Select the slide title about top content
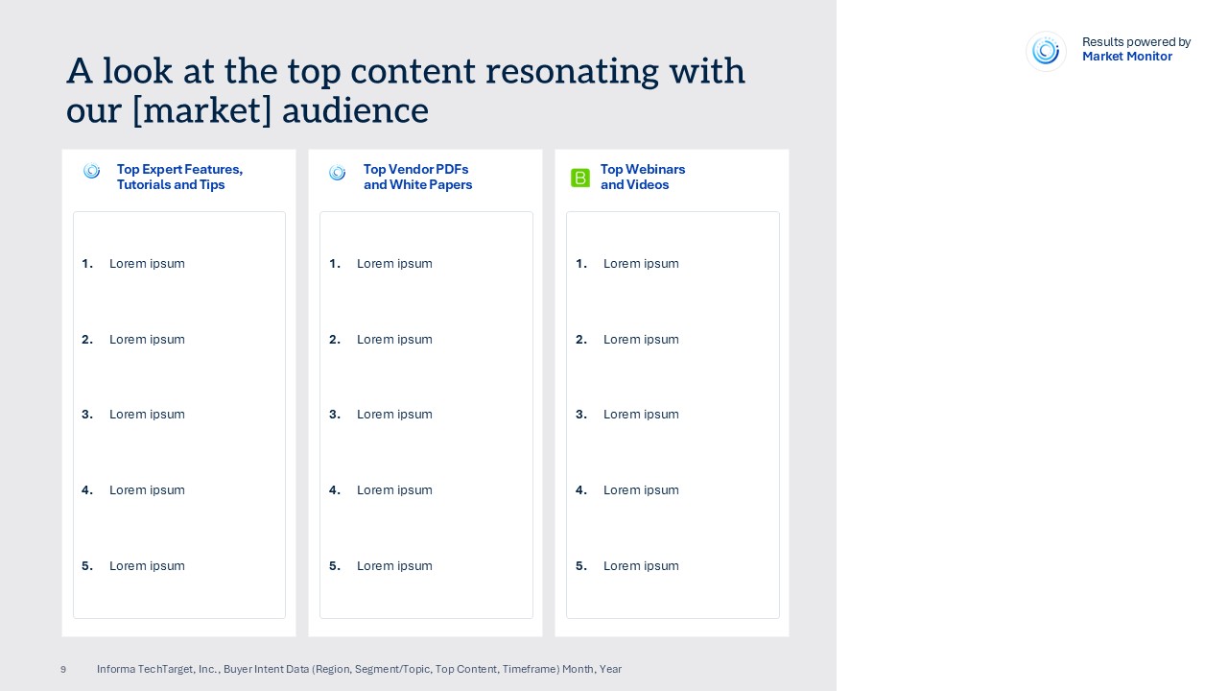Viewport: 1228px width, 691px height. pyautogui.click(x=406, y=91)
